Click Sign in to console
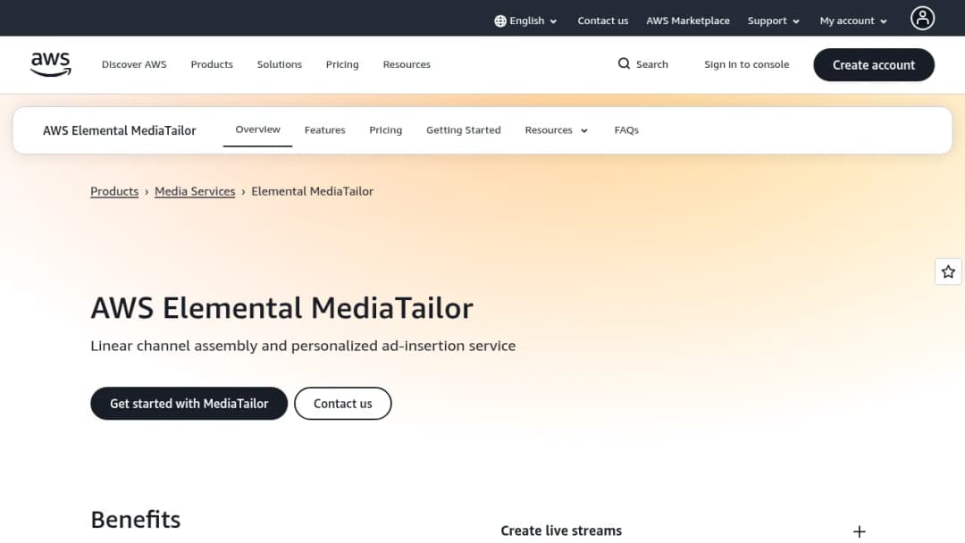Screen dimensions: 965x543 coord(746,64)
